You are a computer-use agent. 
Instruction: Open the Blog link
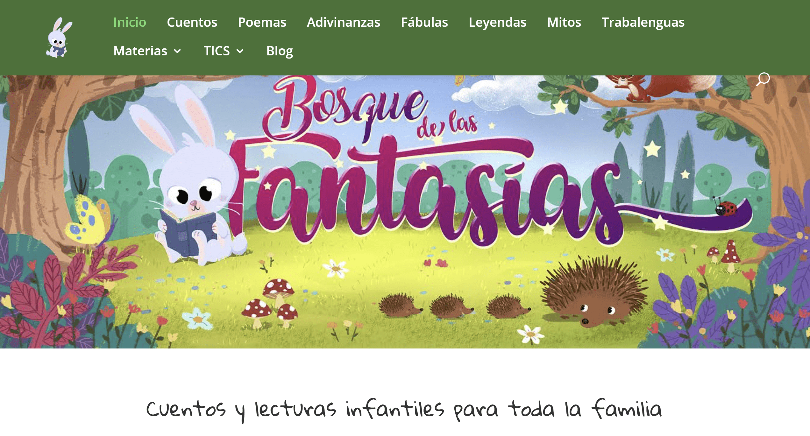click(280, 51)
